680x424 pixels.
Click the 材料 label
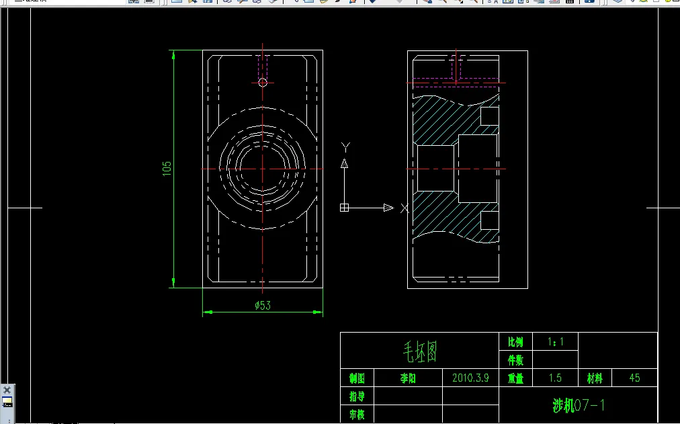coord(595,378)
